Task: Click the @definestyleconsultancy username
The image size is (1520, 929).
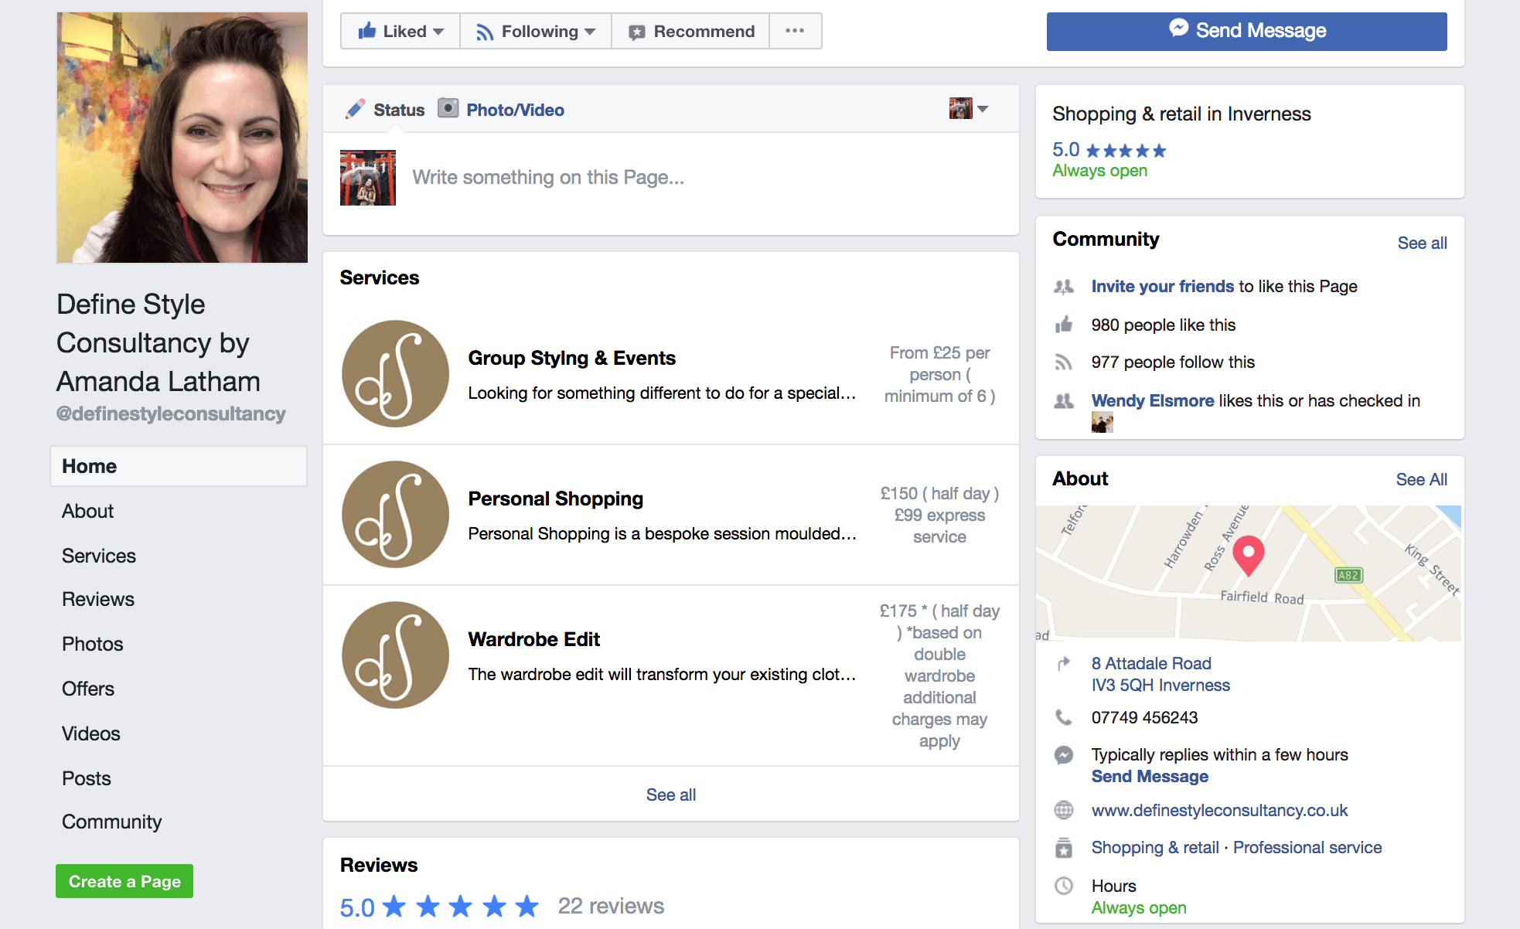Action: tap(171, 413)
